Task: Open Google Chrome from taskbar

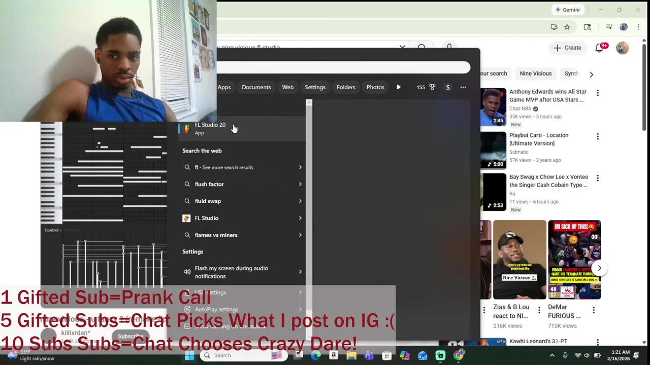Action: tap(458, 356)
